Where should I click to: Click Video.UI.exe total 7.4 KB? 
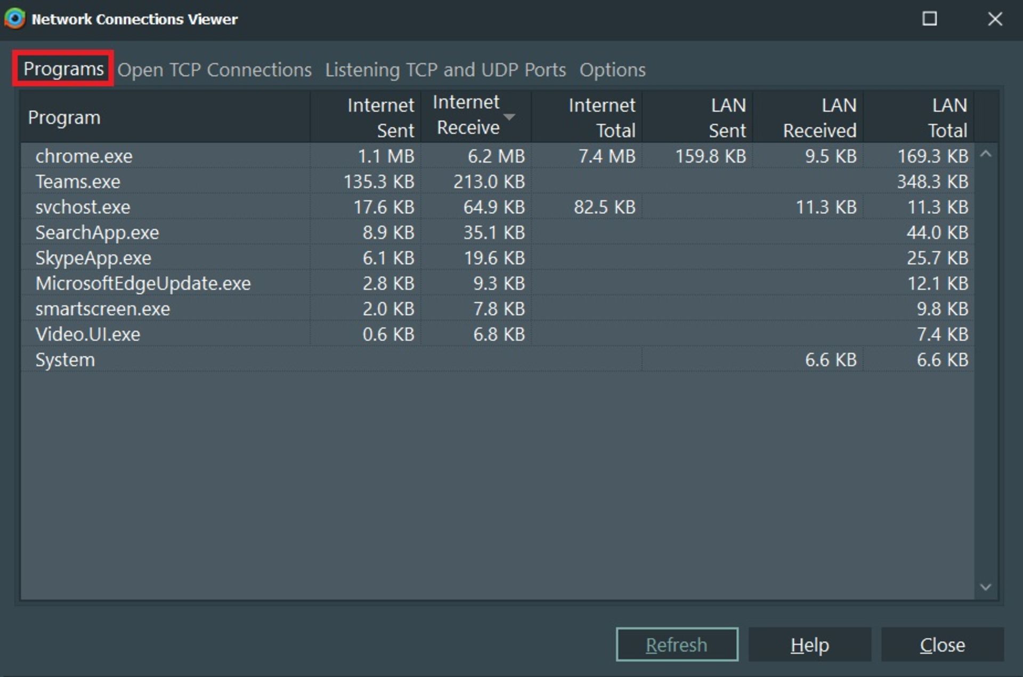click(x=942, y=334)
